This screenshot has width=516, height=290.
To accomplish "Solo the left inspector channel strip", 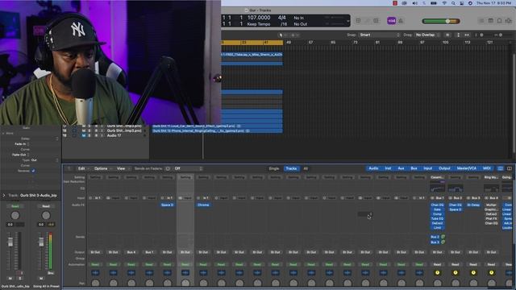I will click(19, 278).
